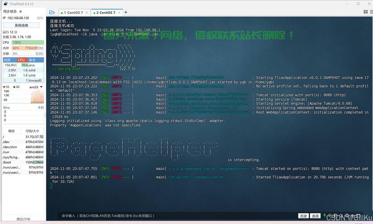The height and width of the screenshot is (224, 373).
Task: Sort processes by 内存 column header
Action: [10, 60]
